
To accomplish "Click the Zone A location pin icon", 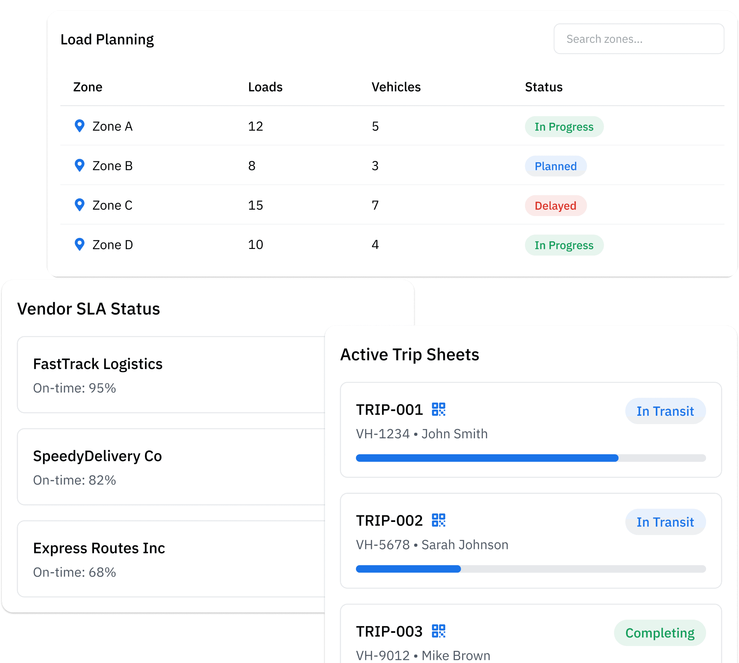I will click(x=79, y=126).
